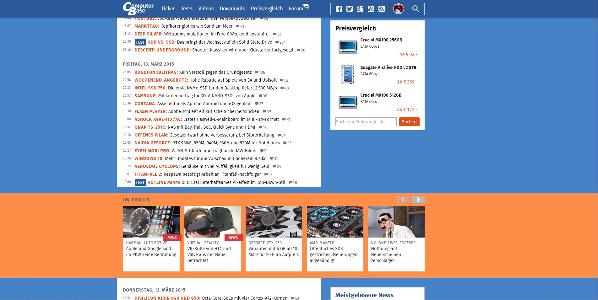Open Seagate Archive HDD v2 8TB link
Image resolution: width=598 pixels, height=300 pixels.
(x=388, y=67)
